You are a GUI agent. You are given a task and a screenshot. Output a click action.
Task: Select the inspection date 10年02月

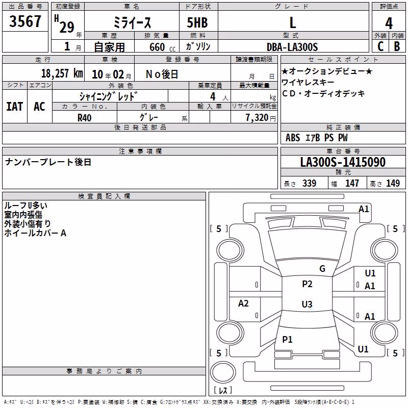pos(112,74)
